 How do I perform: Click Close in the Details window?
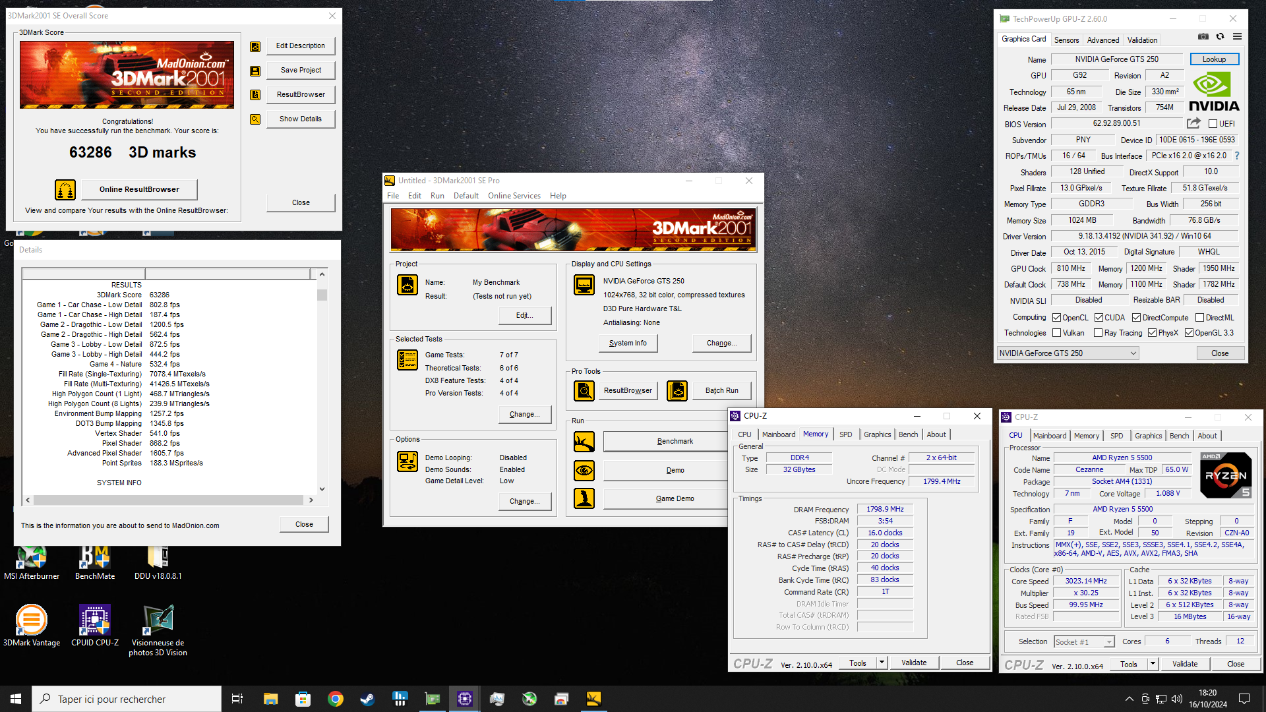coord(304,525)
